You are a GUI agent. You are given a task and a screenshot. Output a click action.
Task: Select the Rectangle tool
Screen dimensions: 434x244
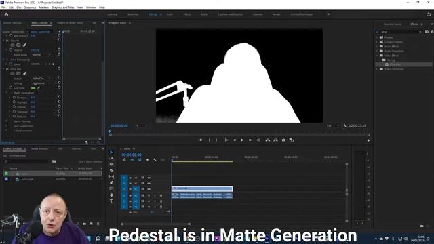111,188
